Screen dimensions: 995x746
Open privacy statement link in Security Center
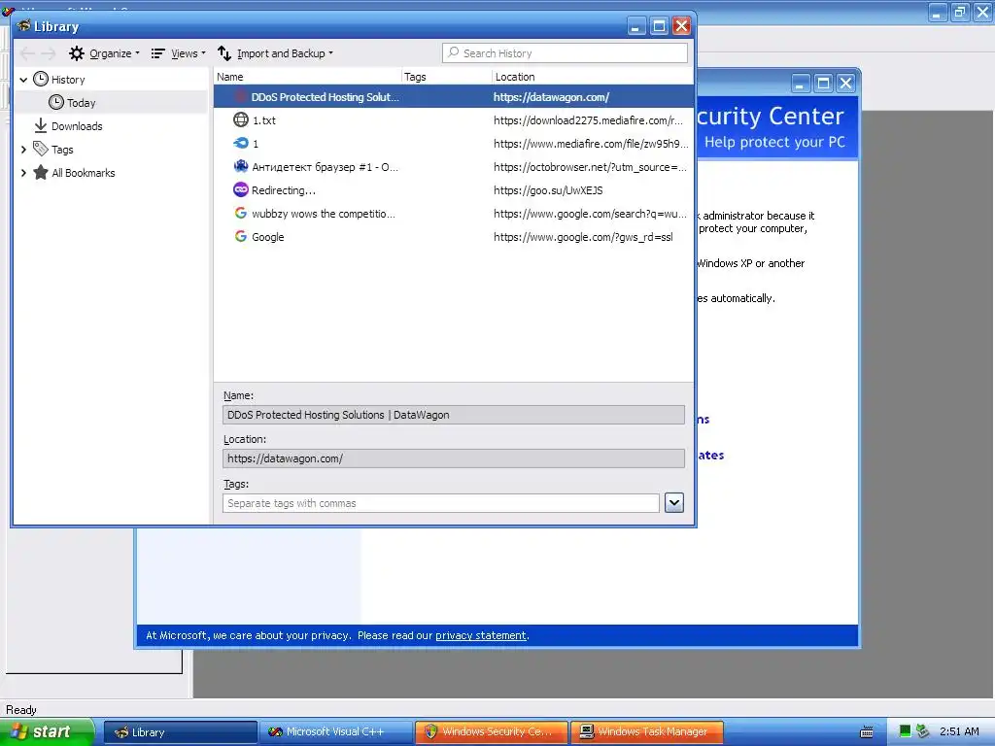(480, 635)
